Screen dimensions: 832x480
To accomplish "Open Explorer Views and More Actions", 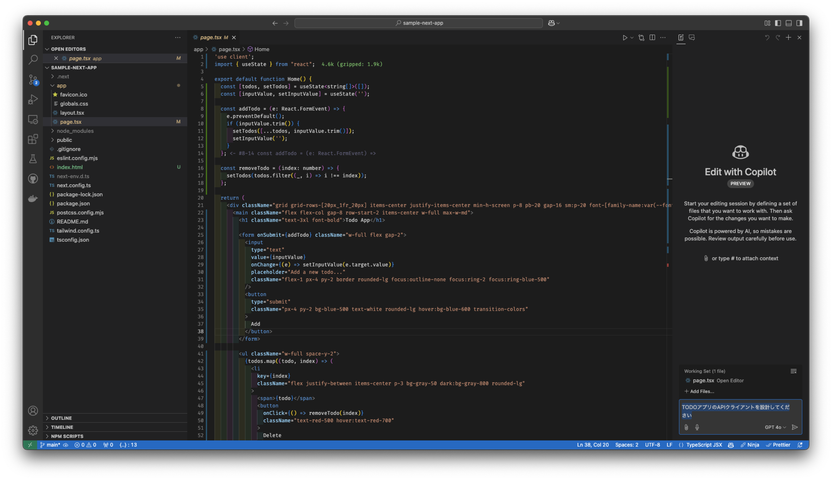I will [178, 37].
